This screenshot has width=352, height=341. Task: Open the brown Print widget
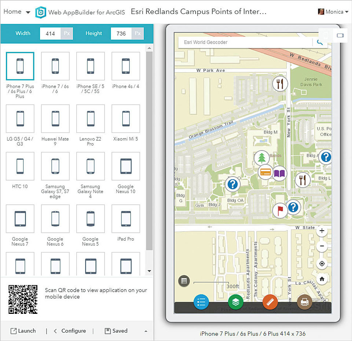pyautogui.click(x=304, y=302)
